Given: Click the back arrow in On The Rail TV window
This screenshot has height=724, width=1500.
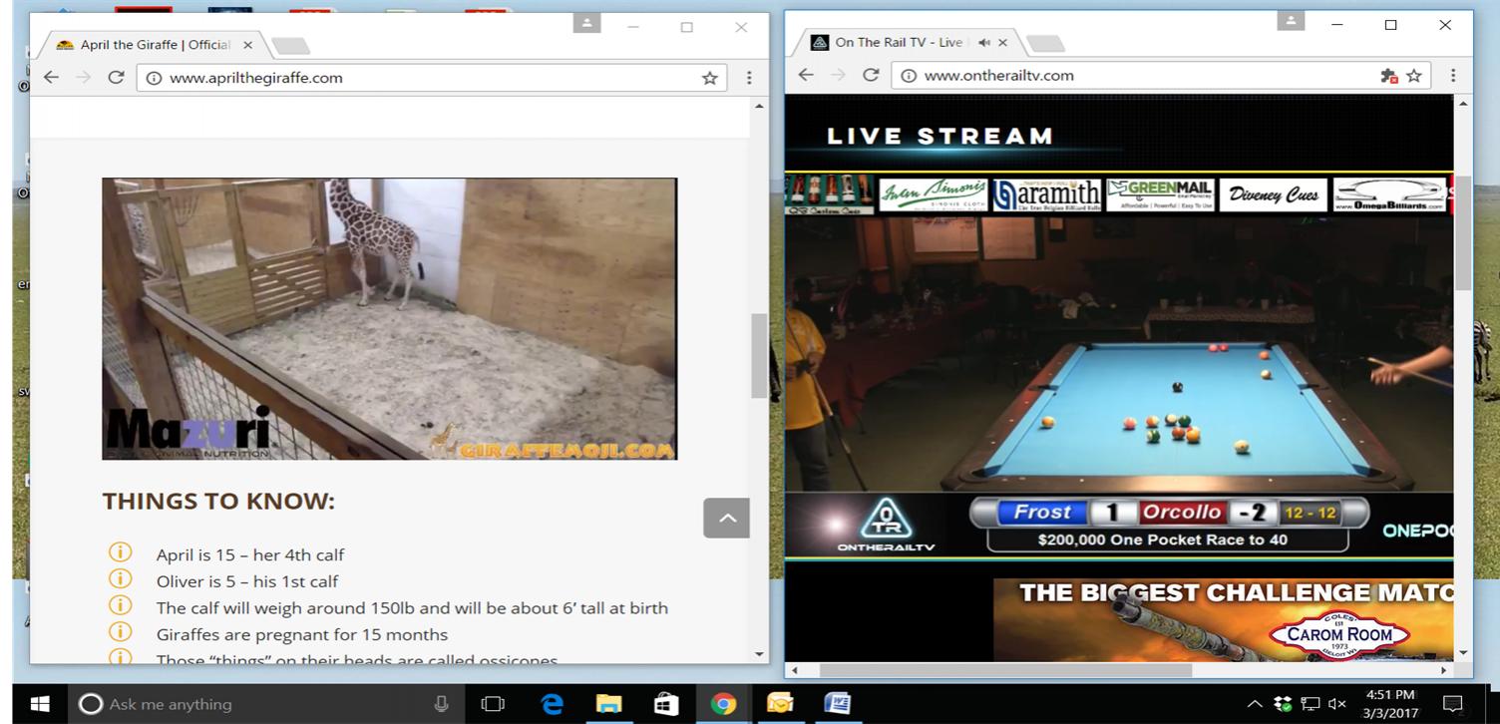Looking at the screenshot, I should click(x=806, y=75).
